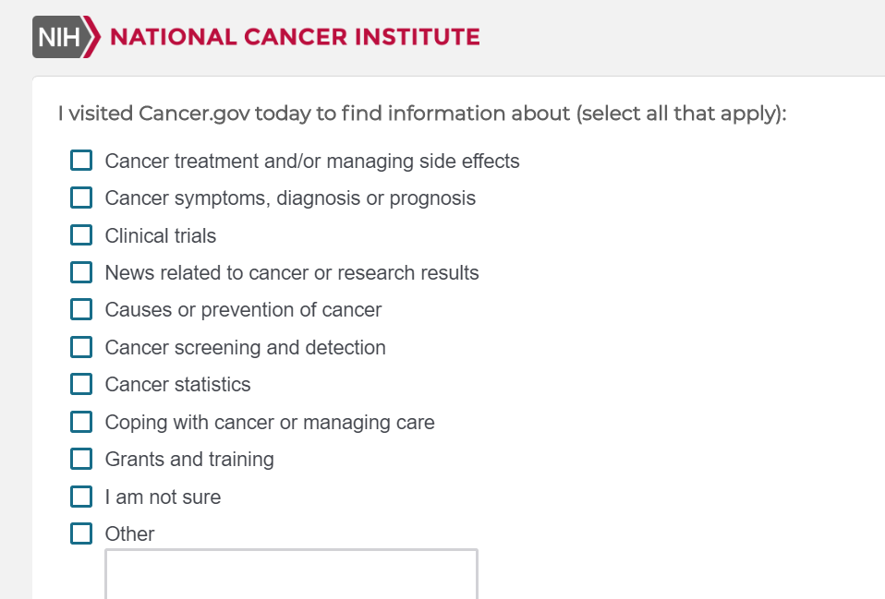Click the National Cancer Institute title
The width and height of the screenshot is (885, 599).
point(295,38)
